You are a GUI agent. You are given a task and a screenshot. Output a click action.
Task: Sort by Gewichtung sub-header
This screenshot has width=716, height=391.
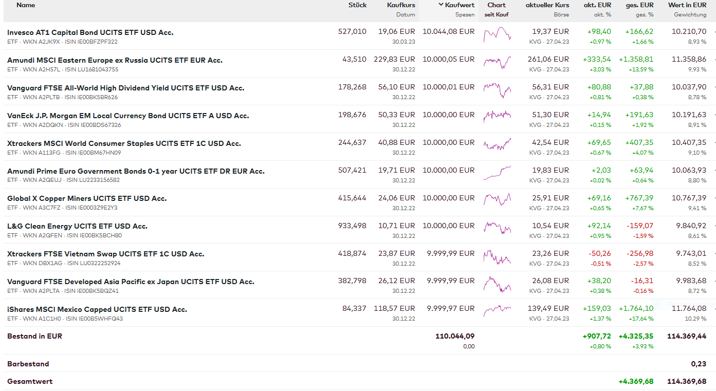click(690, 15)
